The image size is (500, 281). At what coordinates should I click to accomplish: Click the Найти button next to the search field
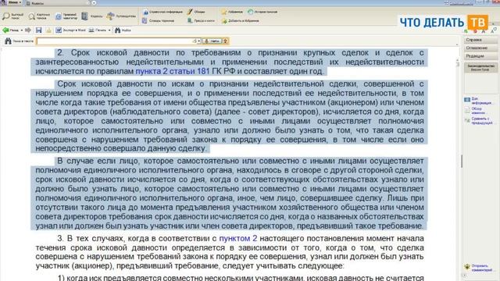tap(212, 41)
